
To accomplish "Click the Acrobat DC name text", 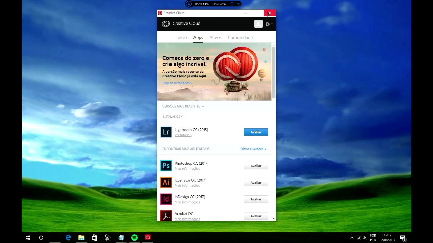I will pyautogui.click(x=184, y=214).
